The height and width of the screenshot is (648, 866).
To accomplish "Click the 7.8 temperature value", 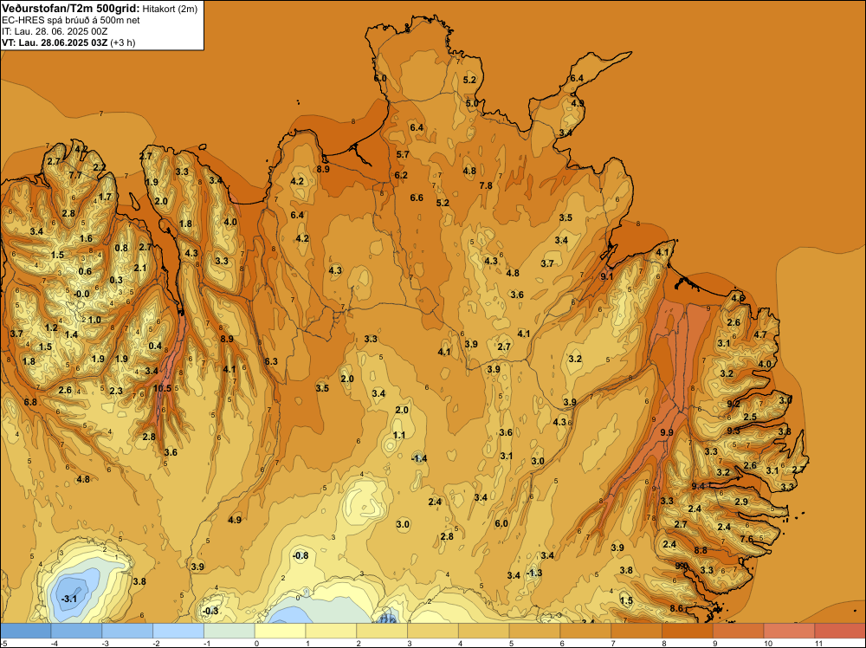I will [x=486, y=186].
